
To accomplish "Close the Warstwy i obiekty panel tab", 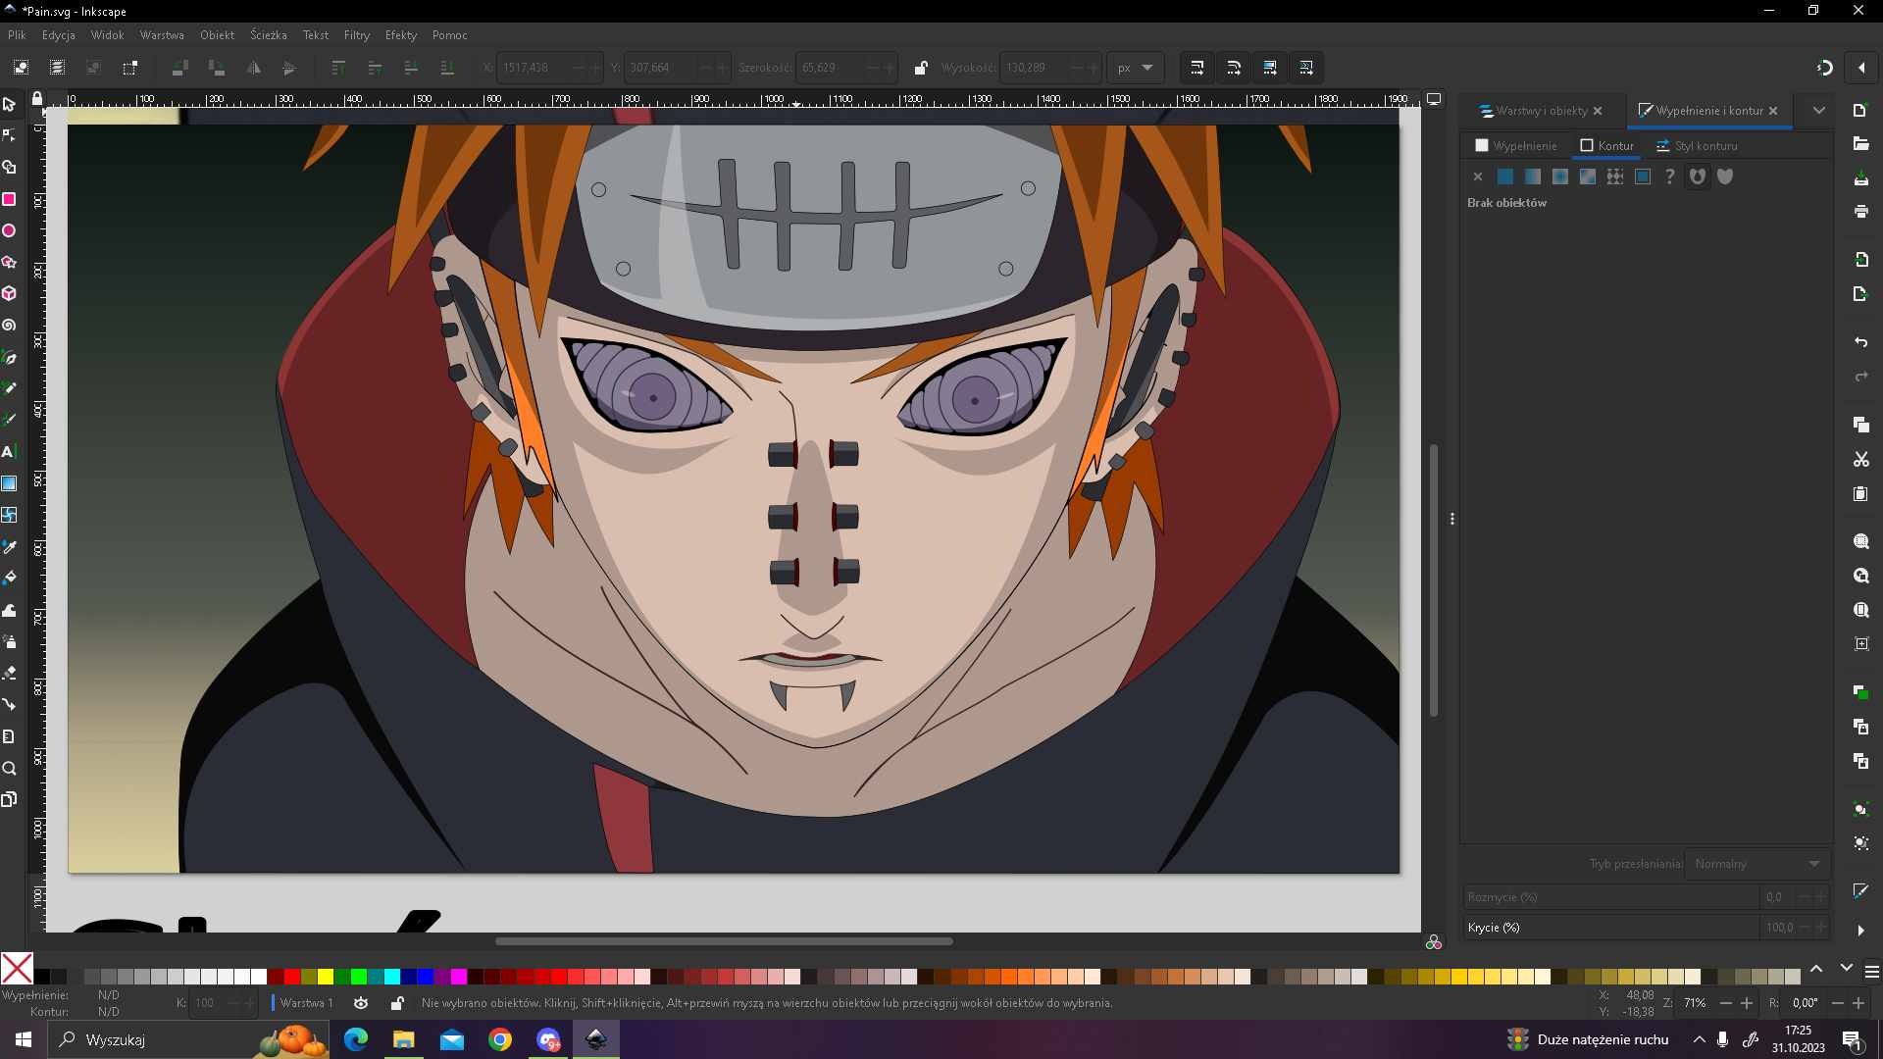I will [x=1598, y=111].
